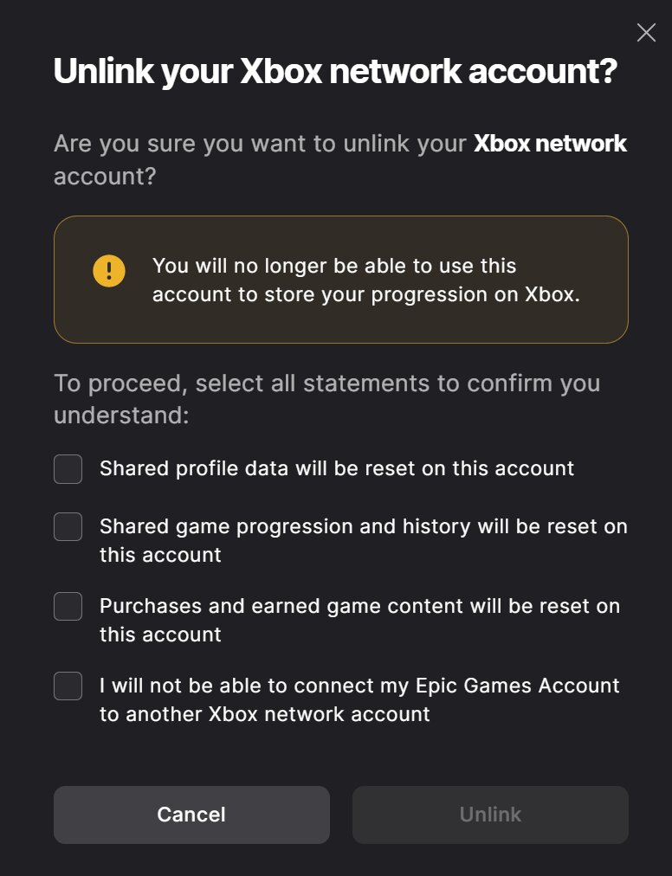Click the yellow exclamation warning icon
This screenshot has height=876, width=672.
pyautogui.click(x=109, y=271)
